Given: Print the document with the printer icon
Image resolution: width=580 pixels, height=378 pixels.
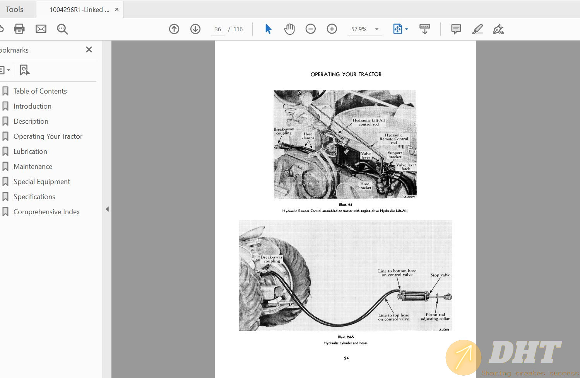Looking at the screenshot, I should click(19, 29).
